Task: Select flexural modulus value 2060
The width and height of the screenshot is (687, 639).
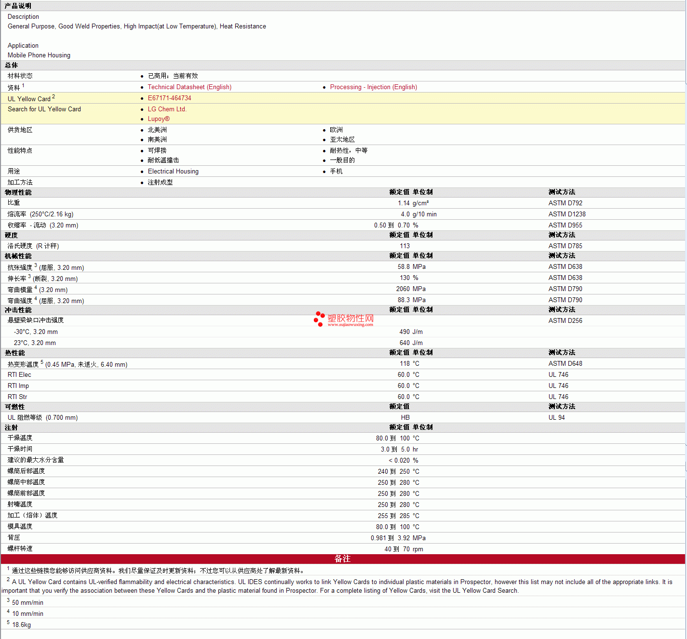Action: tap(403, 289)
